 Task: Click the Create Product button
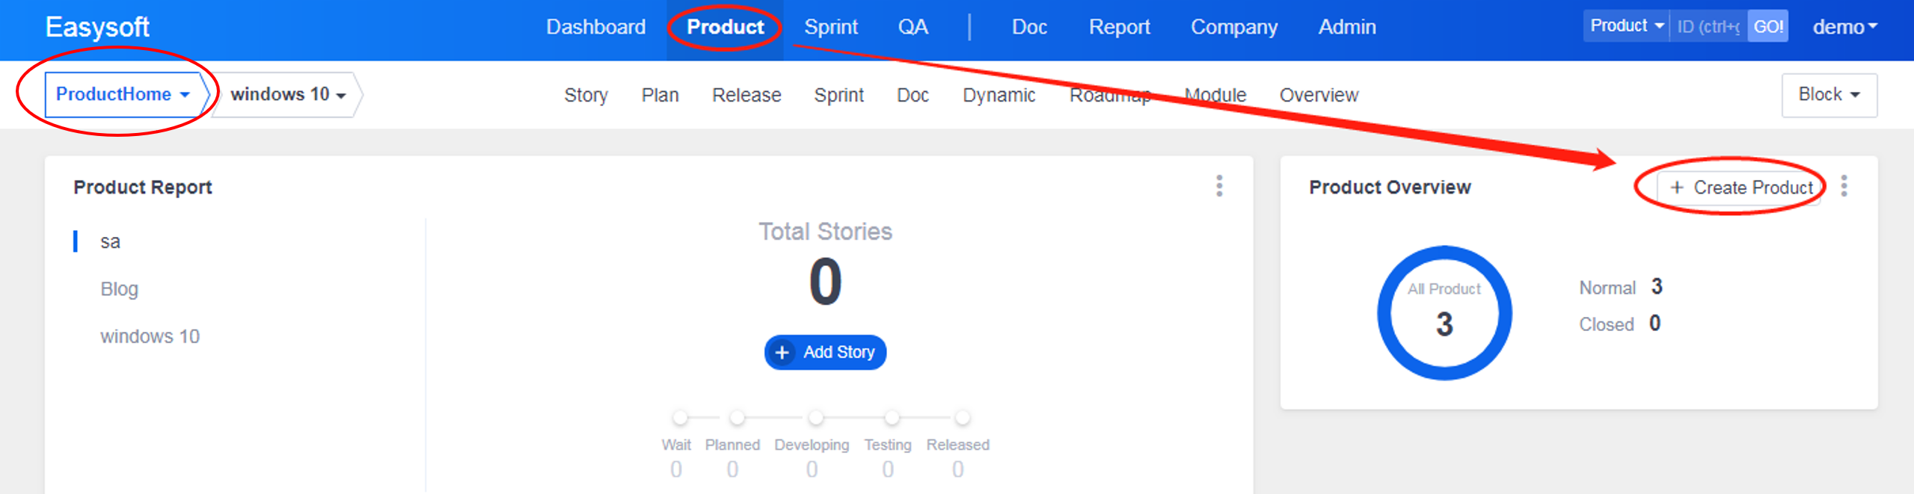[x=1740, y=188]
